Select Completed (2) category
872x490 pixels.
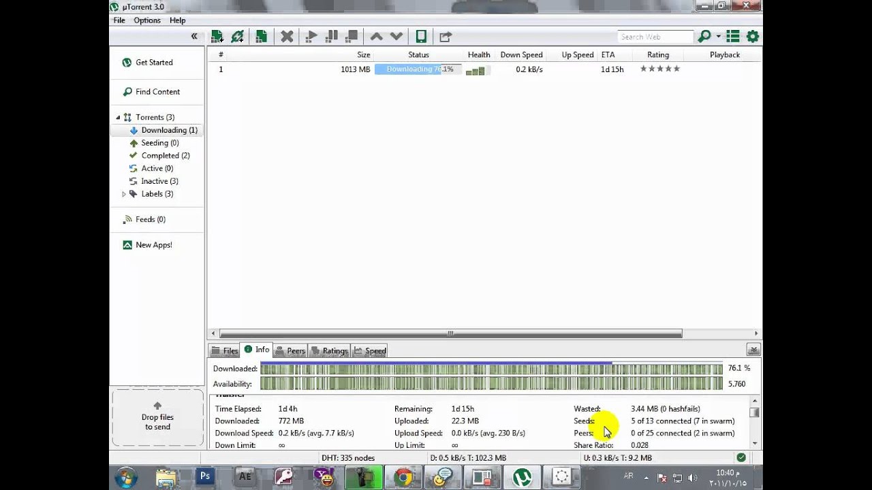(x=166, y=156)
